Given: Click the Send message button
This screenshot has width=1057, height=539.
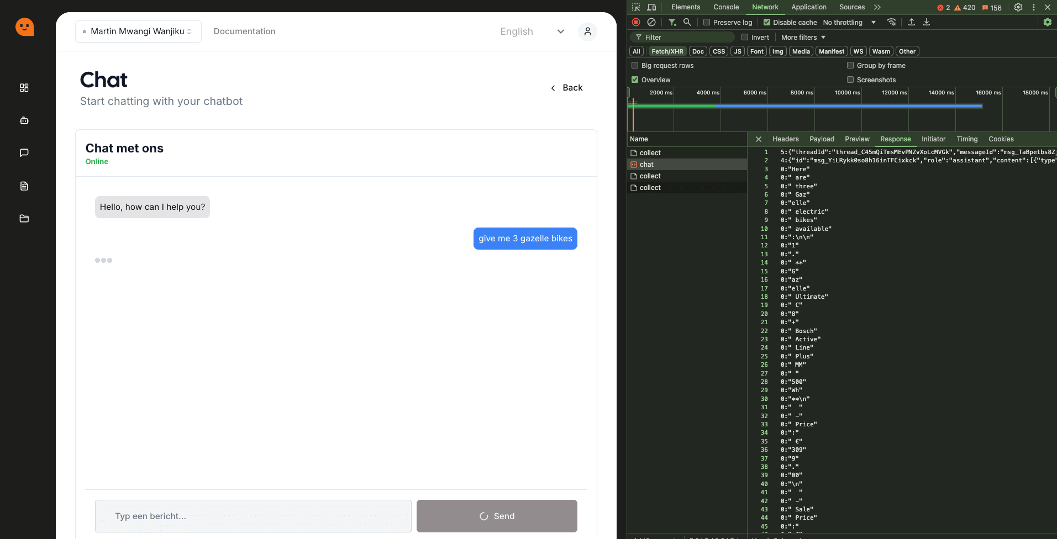Looking at the screenshot, I should point(497,516).
